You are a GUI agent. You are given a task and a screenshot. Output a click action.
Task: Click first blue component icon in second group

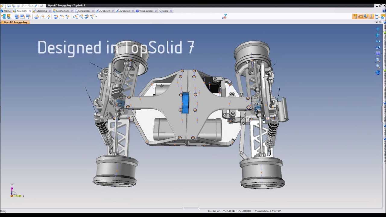17,17
